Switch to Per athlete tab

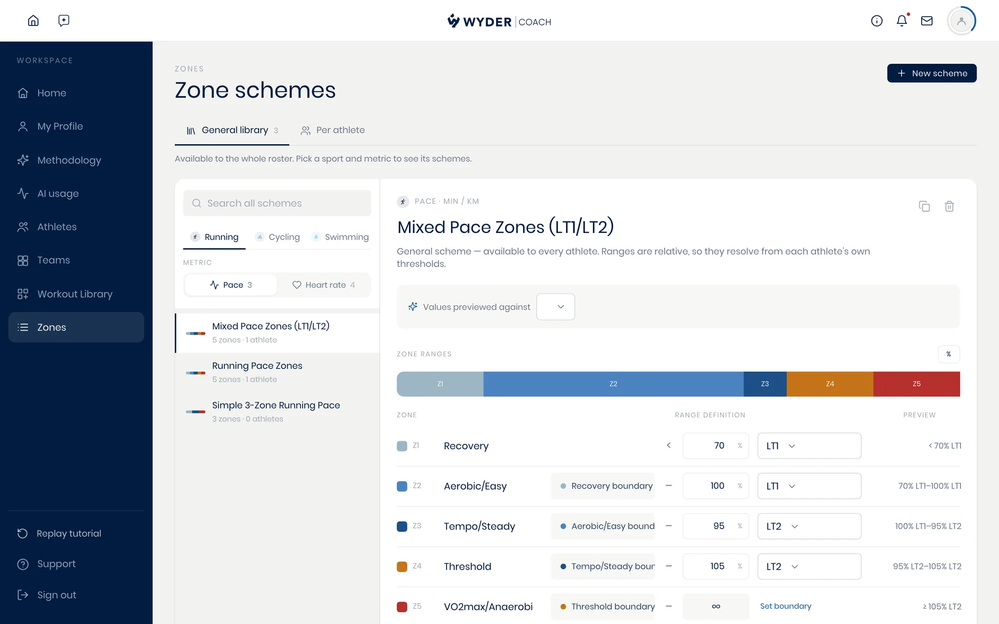click(333, 130)
